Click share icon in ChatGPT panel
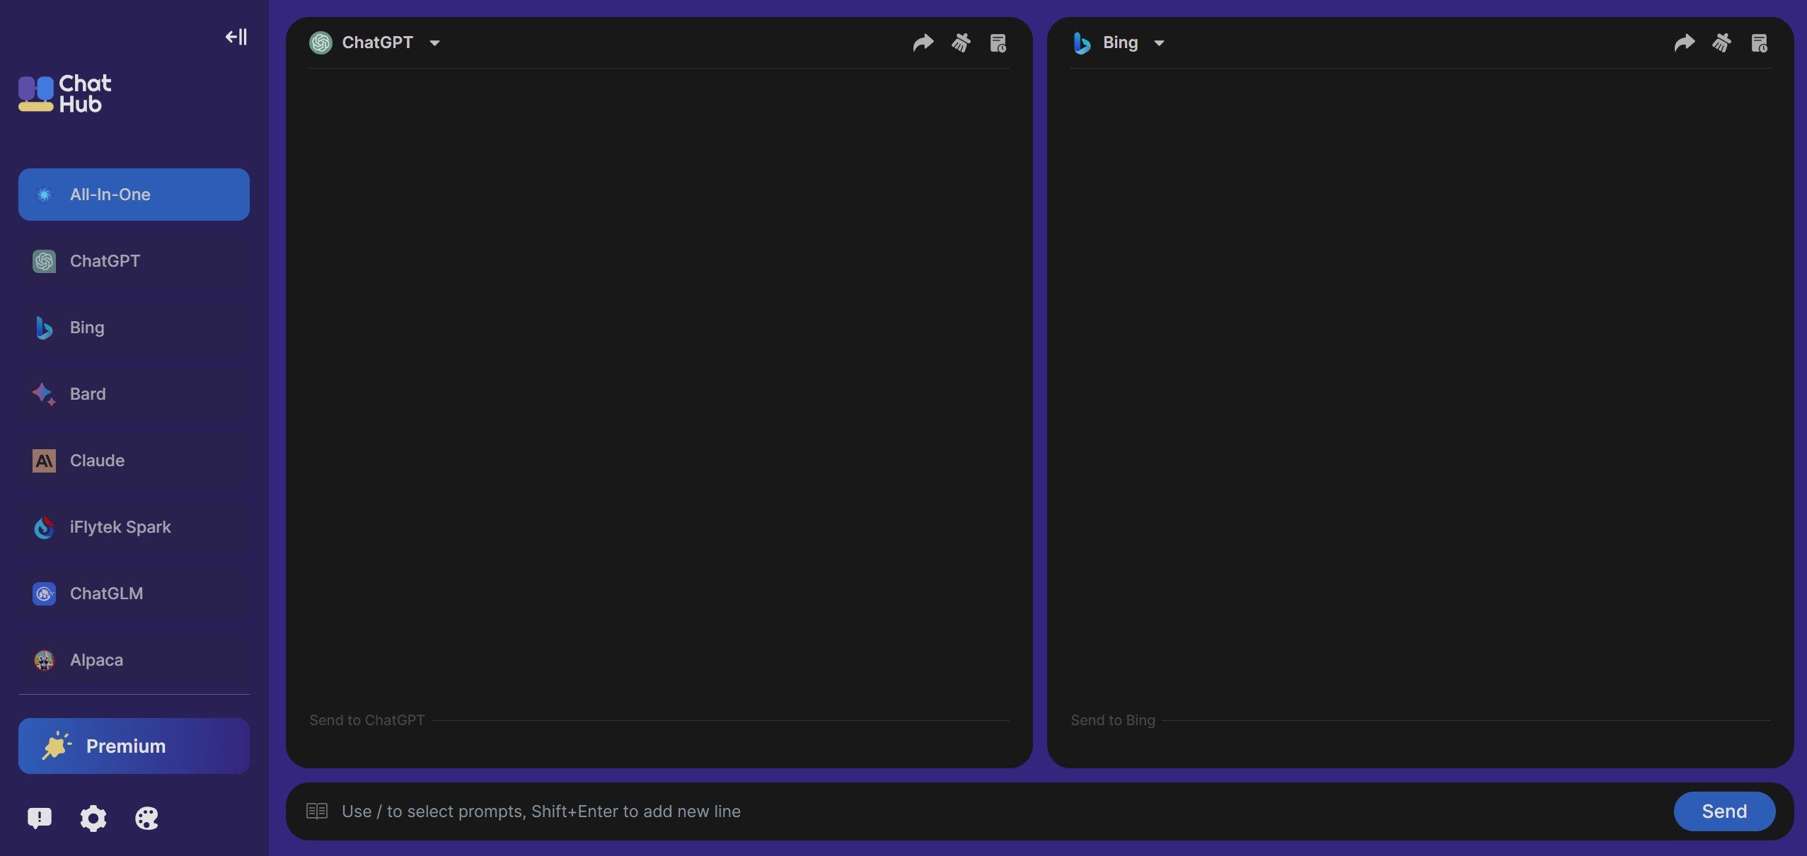Image resolution: width=1807 pixels, height=856 pixels. [923, 43]
